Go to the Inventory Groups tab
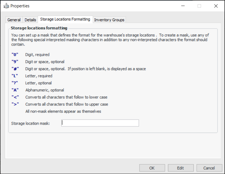225x174 pixels. tap(109, 20)
